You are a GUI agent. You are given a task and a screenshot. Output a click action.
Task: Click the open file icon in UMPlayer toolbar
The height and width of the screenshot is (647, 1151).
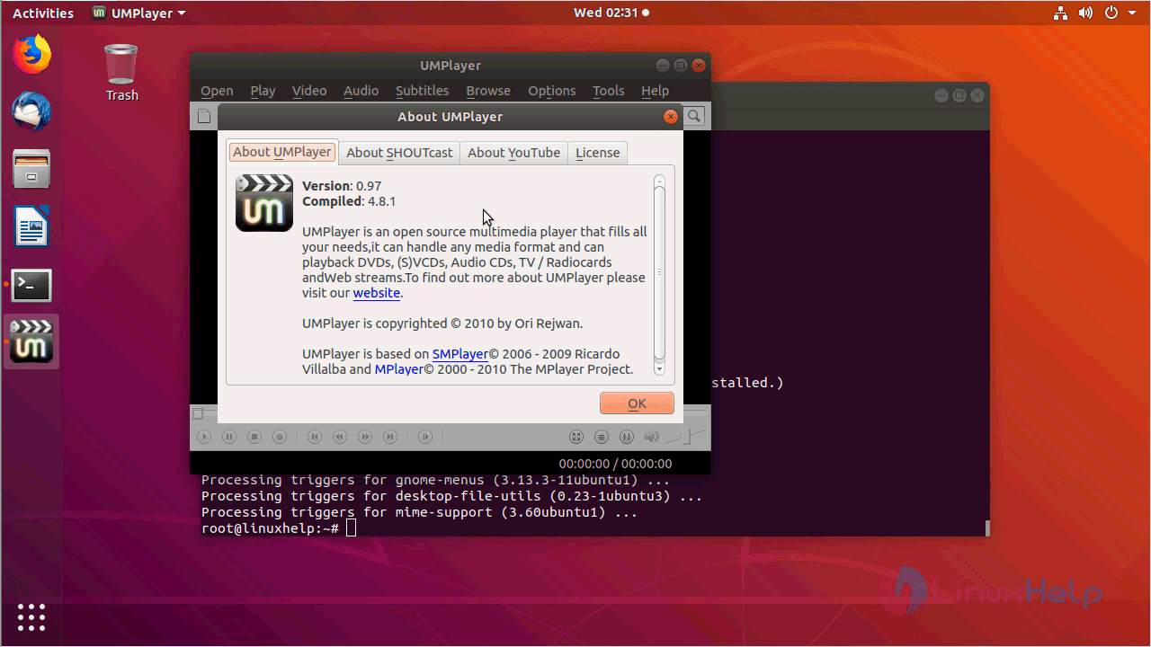coord(204,116)
